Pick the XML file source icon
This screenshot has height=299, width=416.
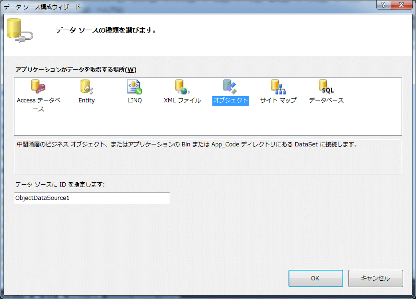(x=182, y=86)
